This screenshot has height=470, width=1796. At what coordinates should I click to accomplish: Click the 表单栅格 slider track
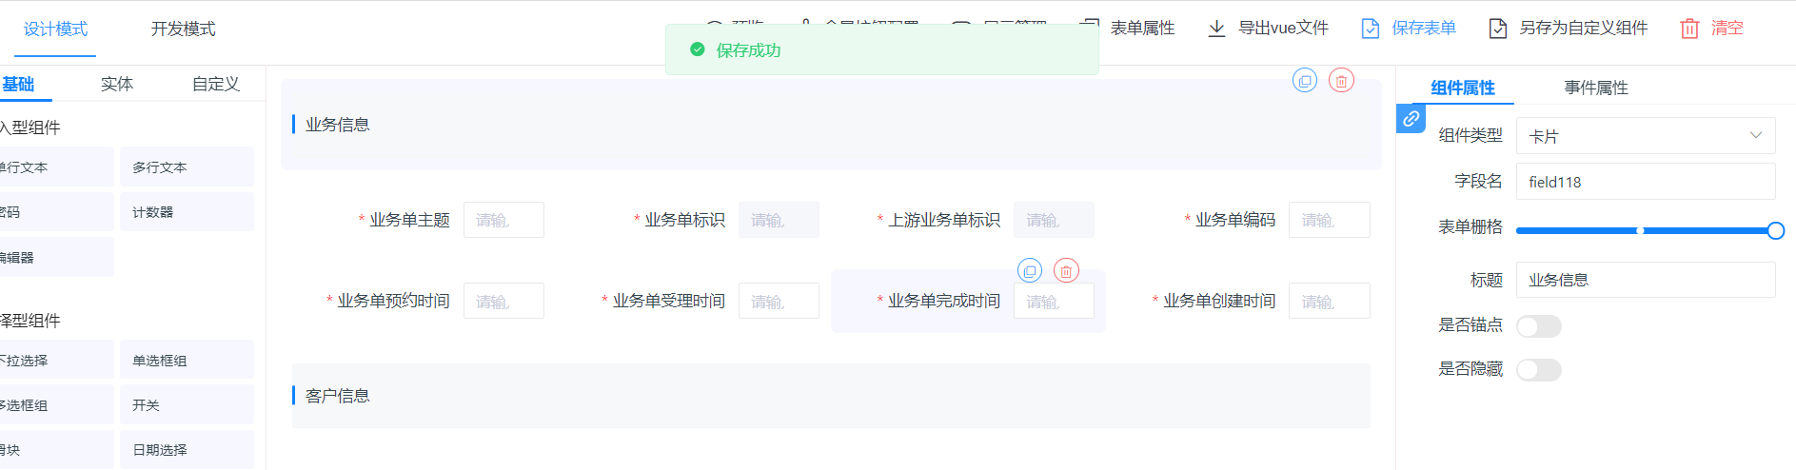pos(1646,230)
